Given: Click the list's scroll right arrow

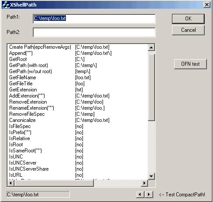Looking at the screenshot, I should tap(144, 183).
